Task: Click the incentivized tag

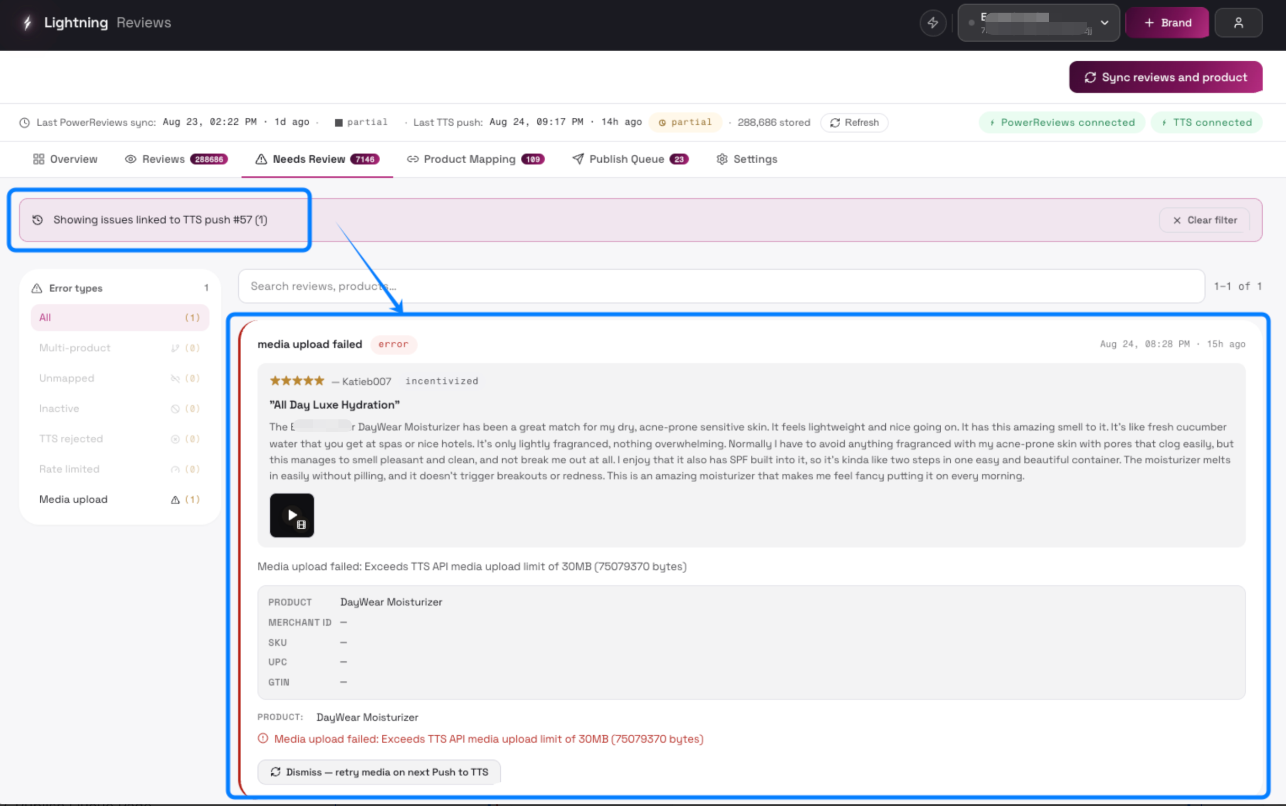Action: (x=442, y=381)
